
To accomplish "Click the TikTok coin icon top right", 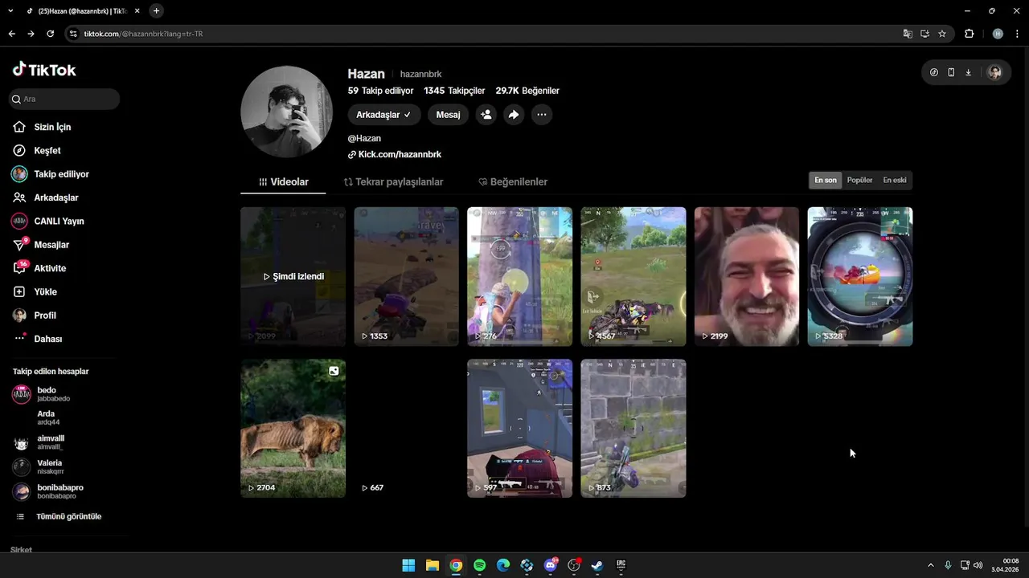I will pyautogui.click(x=934, y=72).
